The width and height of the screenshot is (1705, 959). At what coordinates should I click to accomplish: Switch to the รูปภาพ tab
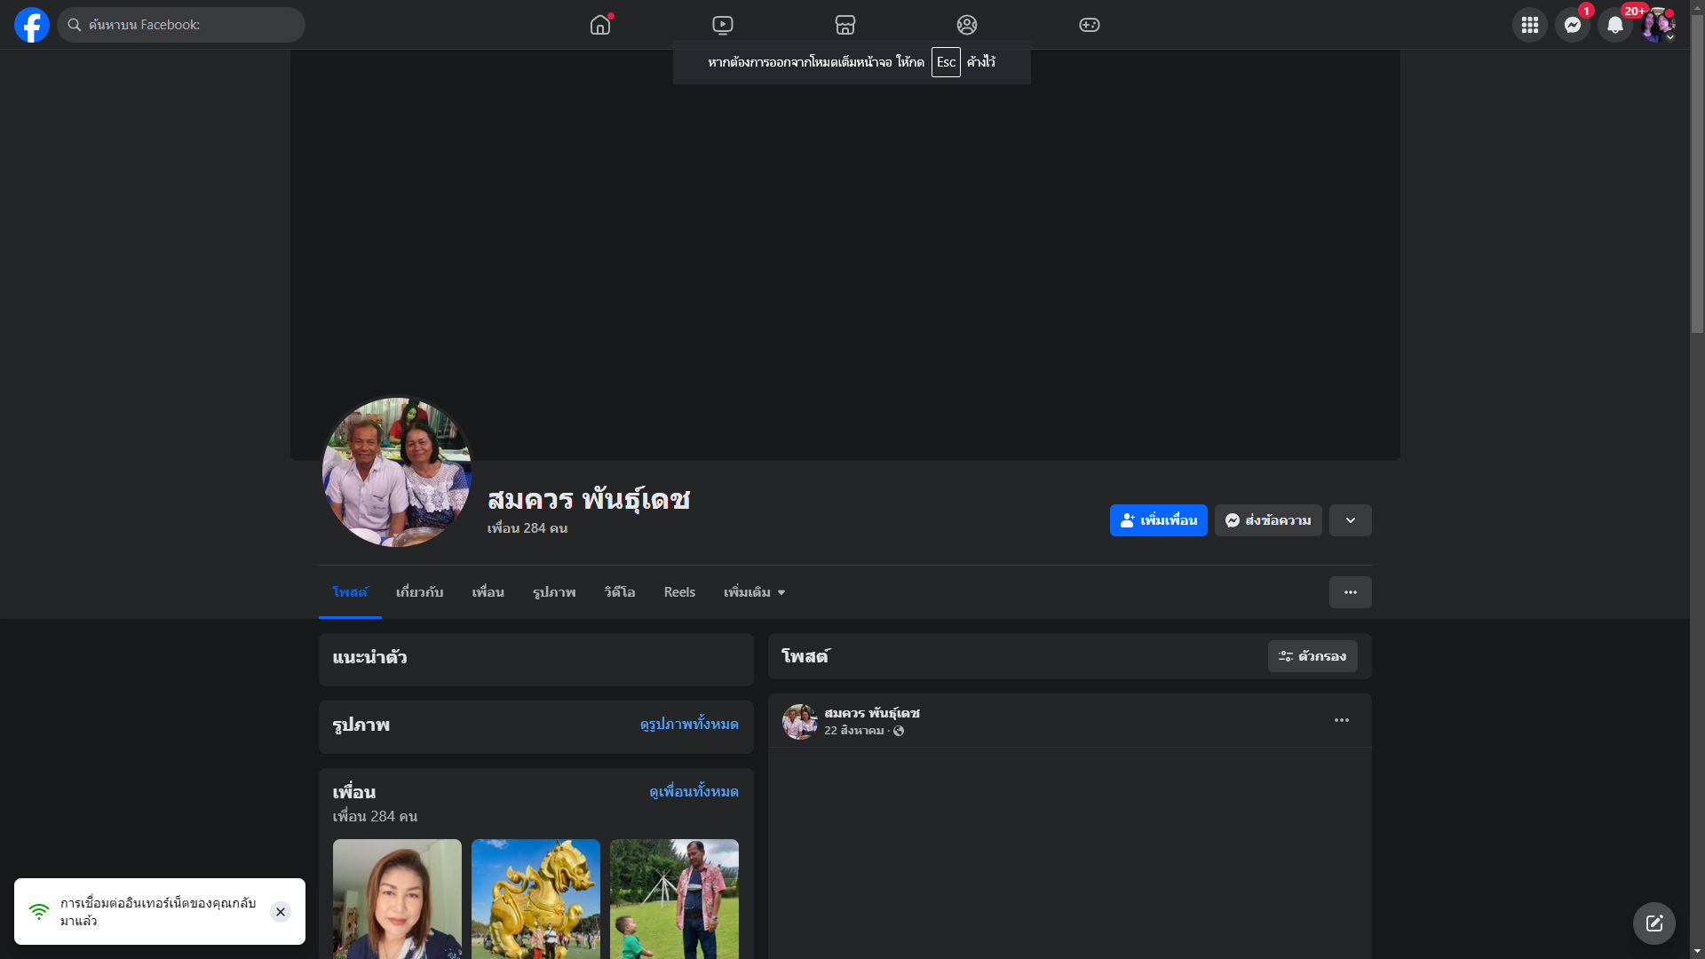pyautogui.click(x=554, y=592)
